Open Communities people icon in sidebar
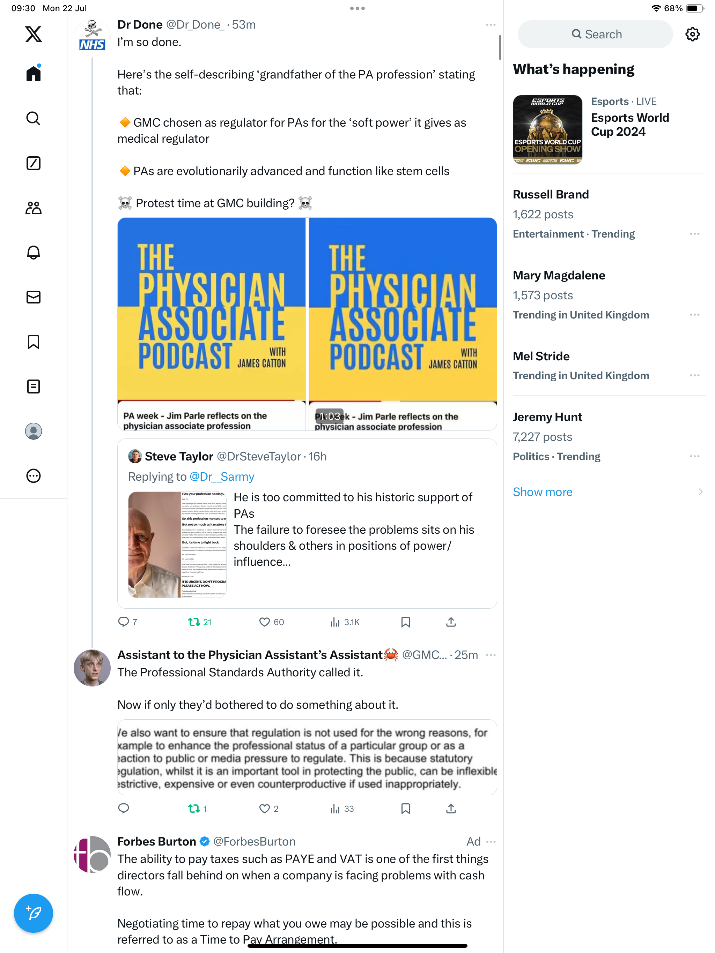 (x=33, y=208)
